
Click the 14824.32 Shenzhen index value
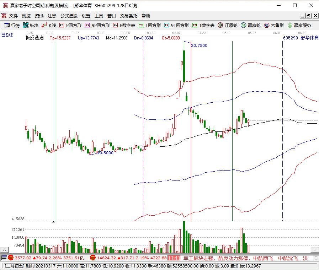click(x=106, y=258)
